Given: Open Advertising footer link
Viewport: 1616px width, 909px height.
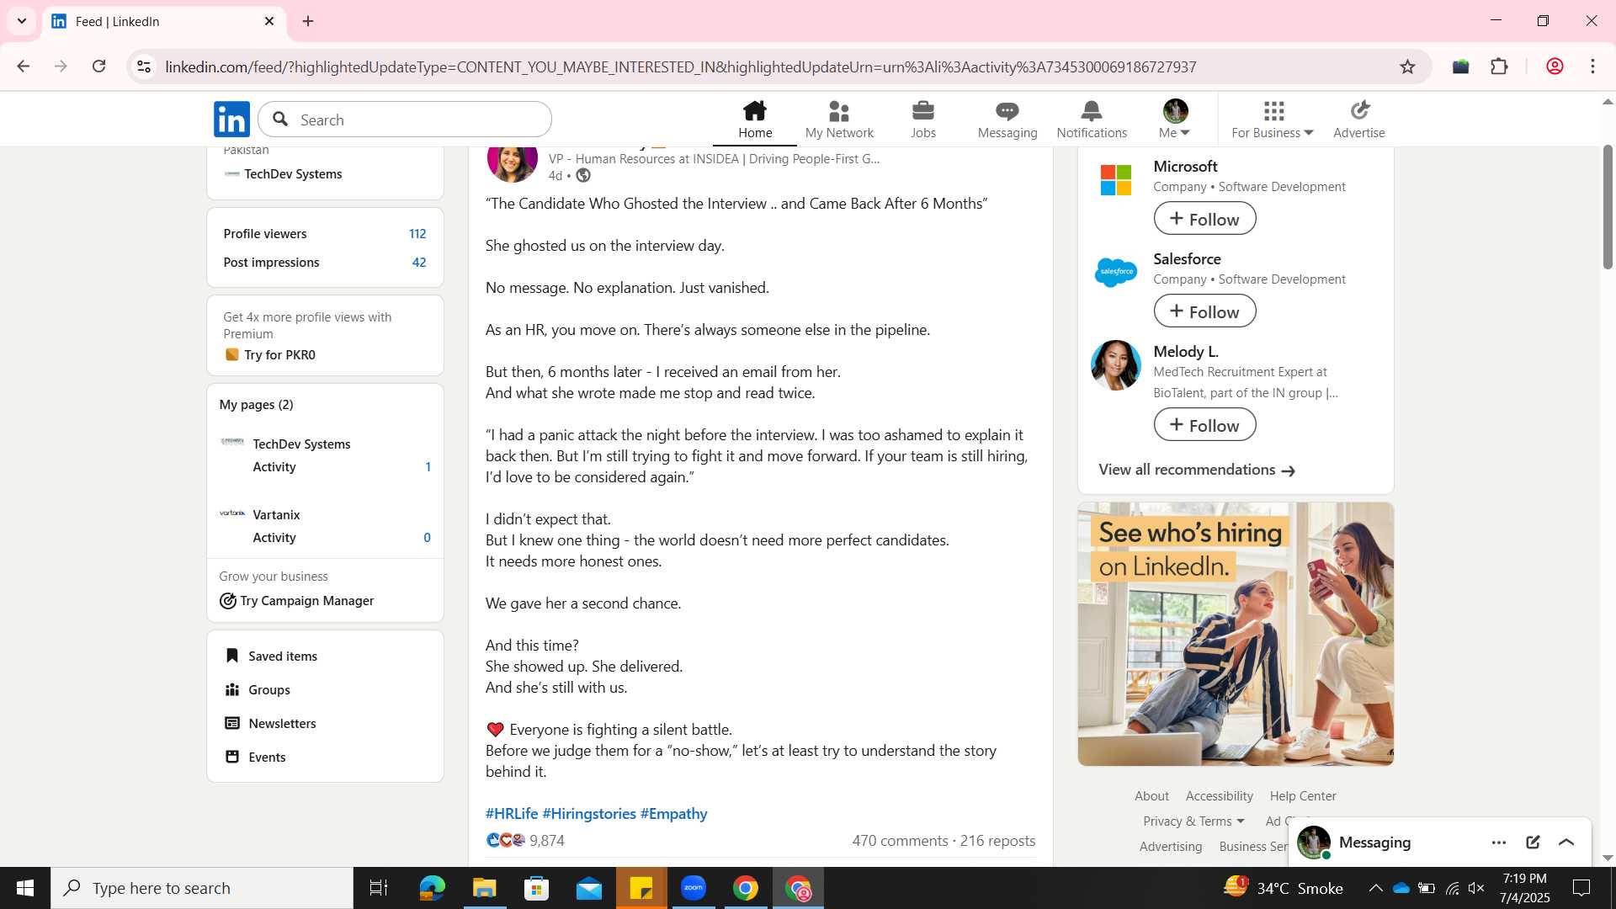Looking at the screenshot, I should pos(1171,847).
